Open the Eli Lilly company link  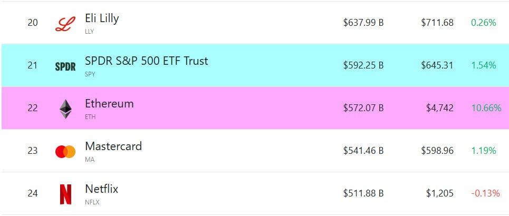(x=102, y=18)
